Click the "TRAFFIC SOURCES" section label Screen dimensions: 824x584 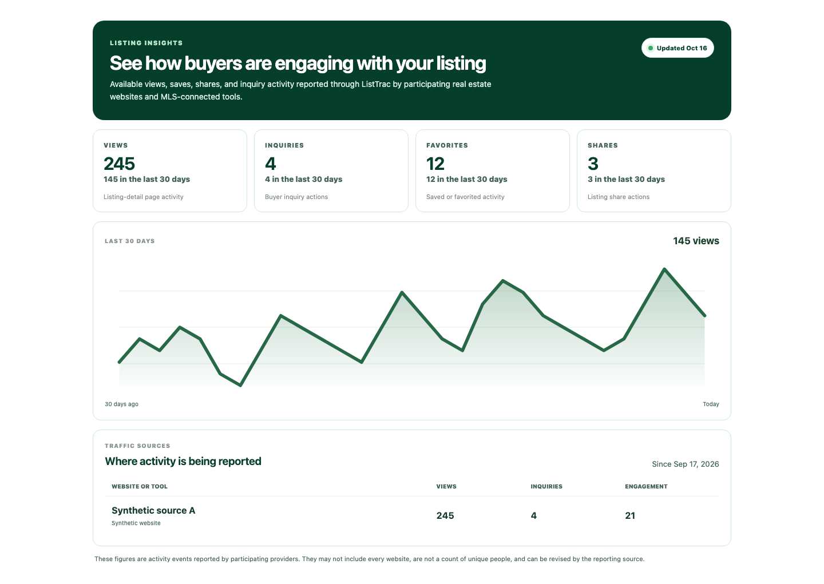point(137,446)
